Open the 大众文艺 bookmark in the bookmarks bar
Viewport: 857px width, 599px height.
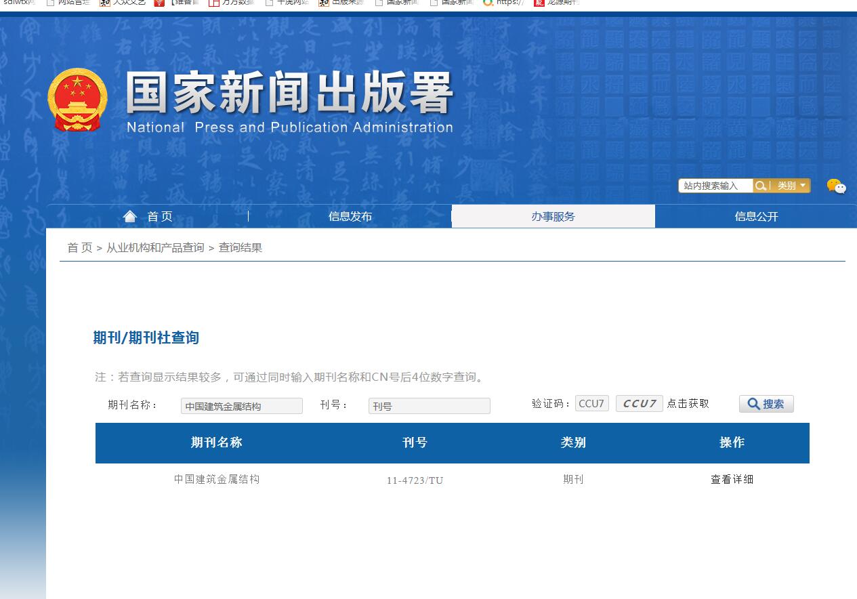(x=129, y=3)
